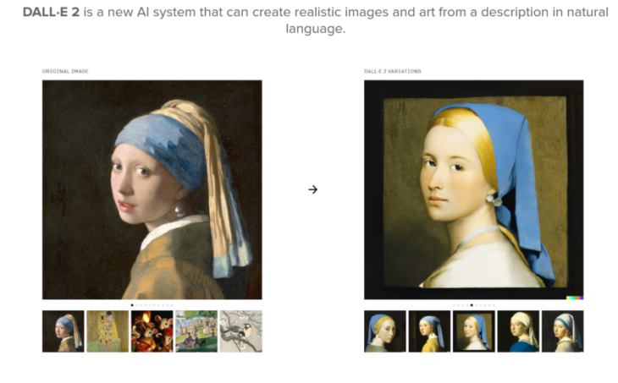This screenshot has width=618, height=383.
Task: Click the DALL·E 2 VARIATIONS label
Action: (x=393, y=71)
